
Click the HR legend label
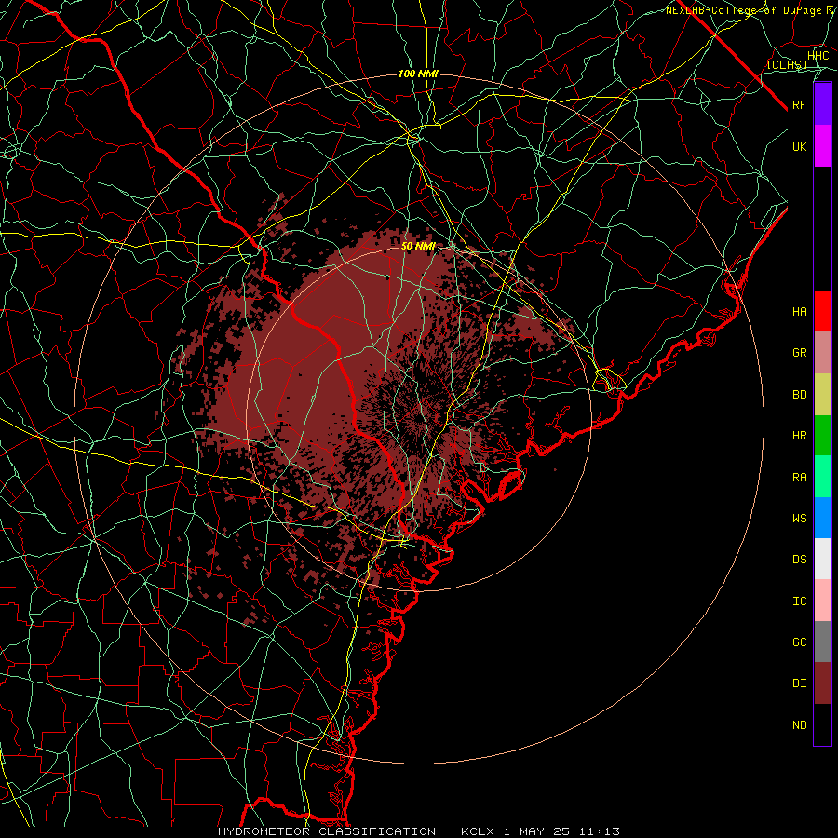[x=799, y=436]
